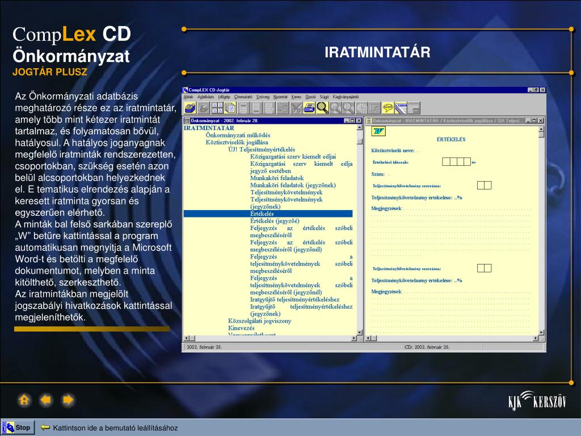
Task: Click the right document pane horizontal scroll thumb
Action: coord(374,338)
